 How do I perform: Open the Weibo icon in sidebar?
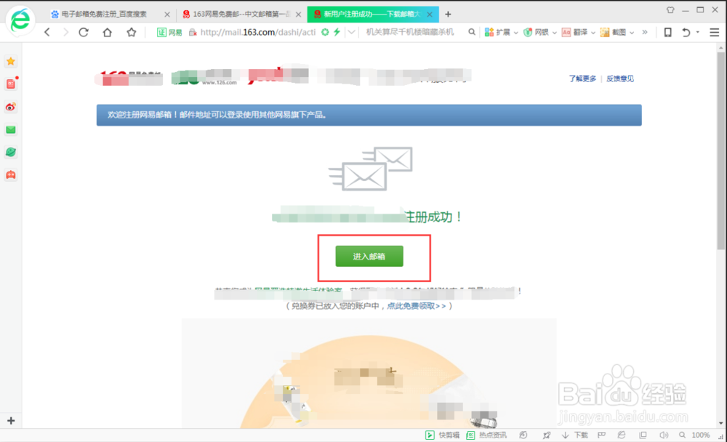point(11,107)
